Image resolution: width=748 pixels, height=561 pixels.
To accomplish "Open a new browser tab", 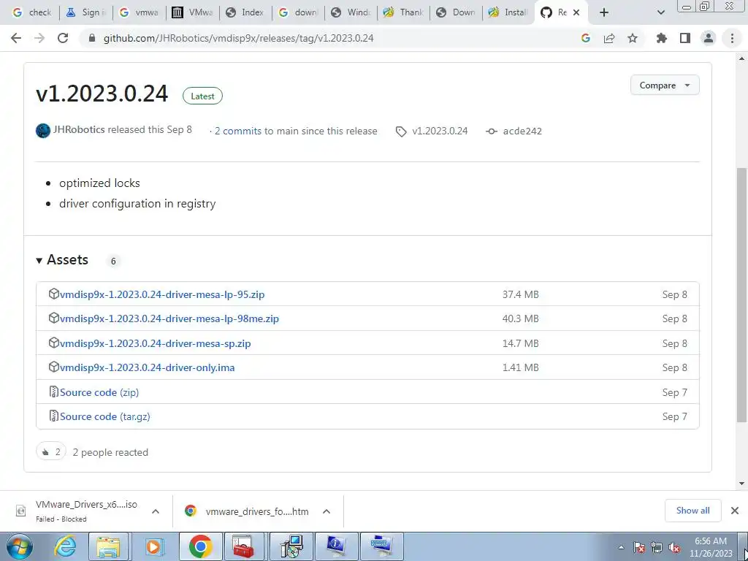I will click(604, 12).
